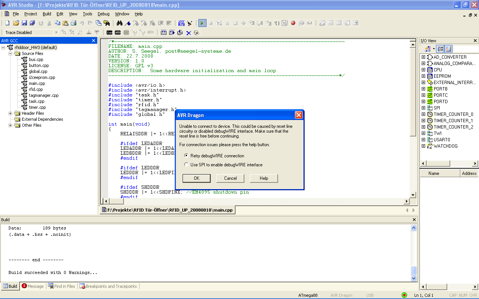Click the New File toolbar icon
Image resolution: width=479 pixels, height=299 pixels.
tap(7, 23)
